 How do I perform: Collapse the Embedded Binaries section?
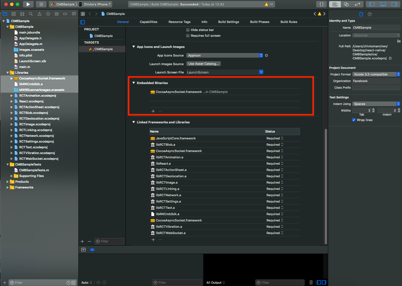(x=134, y=83)
